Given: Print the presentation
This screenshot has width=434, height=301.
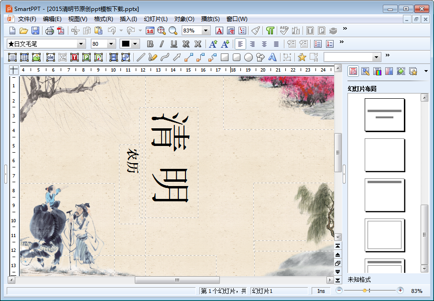Looking at the screenshot, I should pyautogui.click(x=50, y=31).
